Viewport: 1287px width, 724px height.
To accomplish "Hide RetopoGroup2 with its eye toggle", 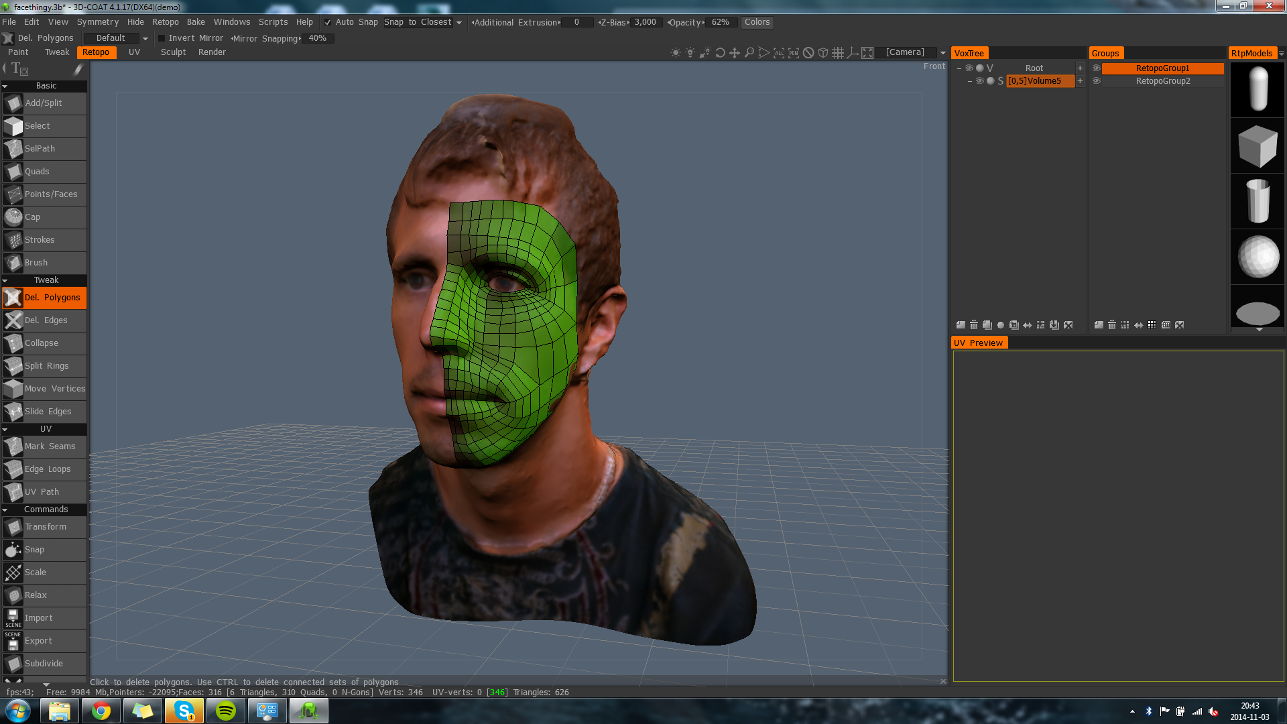I will pos(1097,81).
